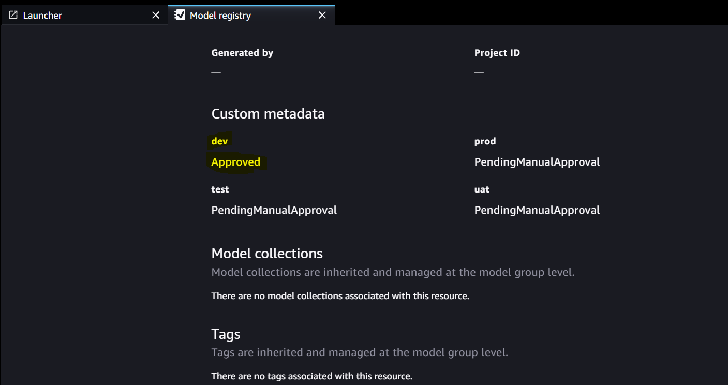
Task: Click the Model registry checklist icon
Action: coord(180,14)
